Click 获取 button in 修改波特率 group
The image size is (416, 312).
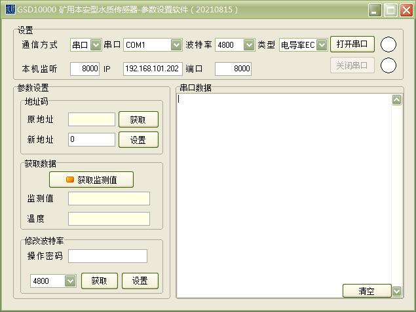pos(100,281)
